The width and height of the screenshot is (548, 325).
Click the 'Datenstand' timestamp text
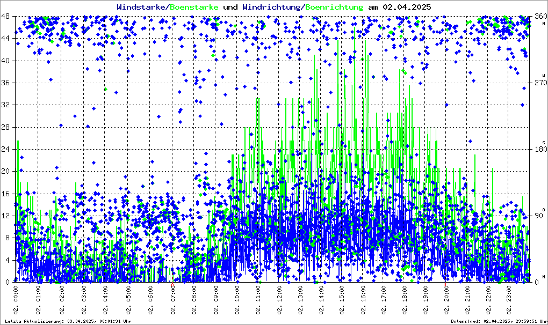499,321
